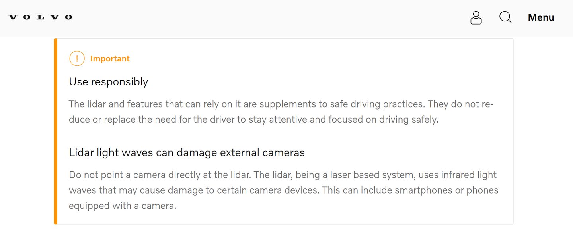Click the text "equipped with a camera."
The image size is (573, 246).
(x=123, y=206)
